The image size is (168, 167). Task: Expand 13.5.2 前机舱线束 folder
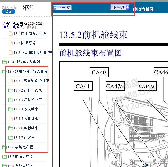[x=28, y=90]
